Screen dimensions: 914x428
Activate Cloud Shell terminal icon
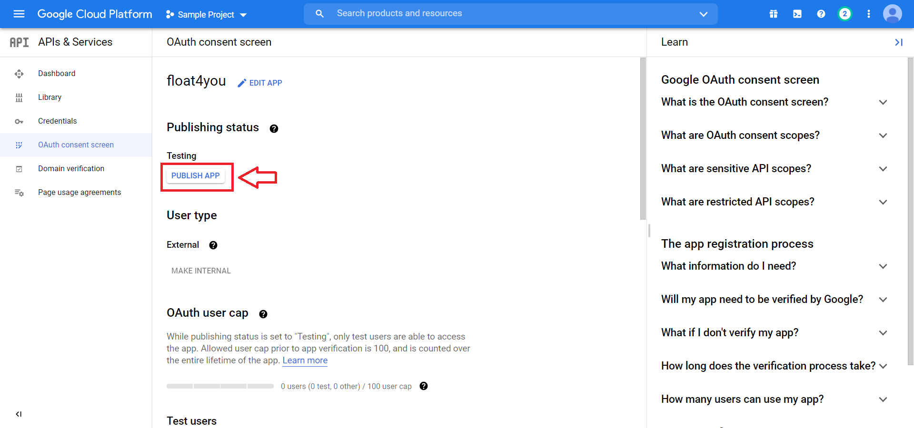(x=797, y=14)
